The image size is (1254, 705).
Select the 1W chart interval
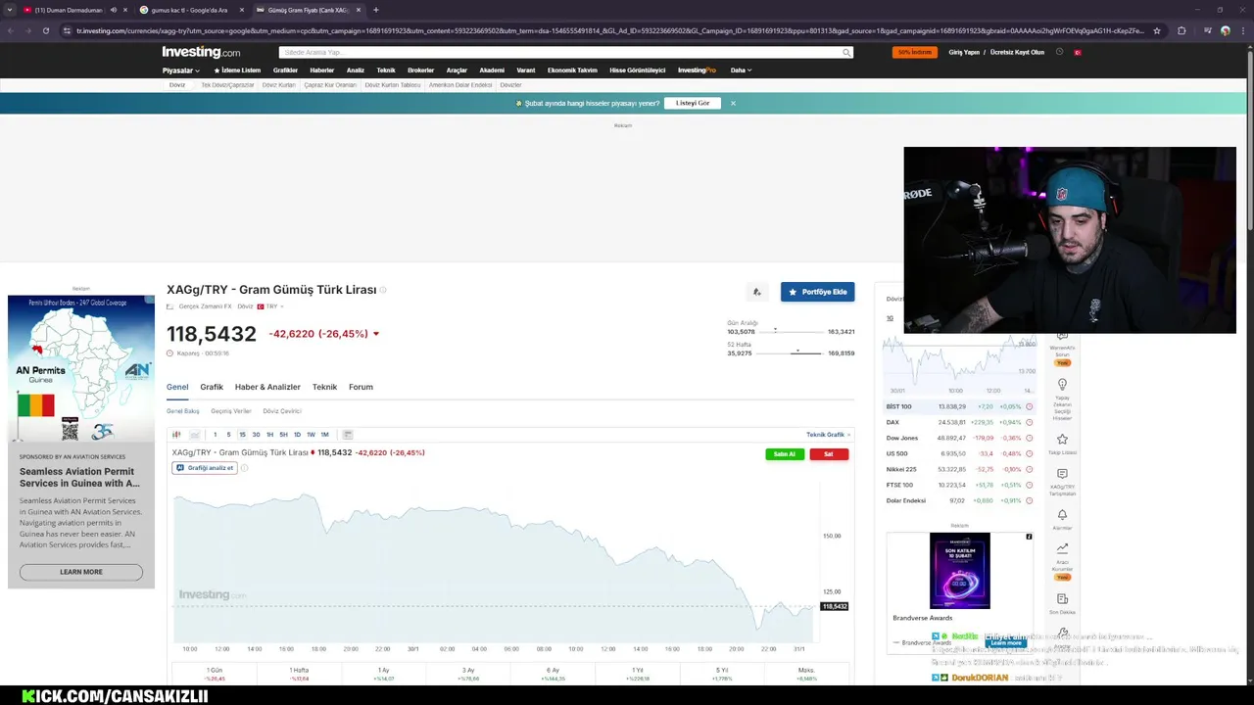click(311, 435)
